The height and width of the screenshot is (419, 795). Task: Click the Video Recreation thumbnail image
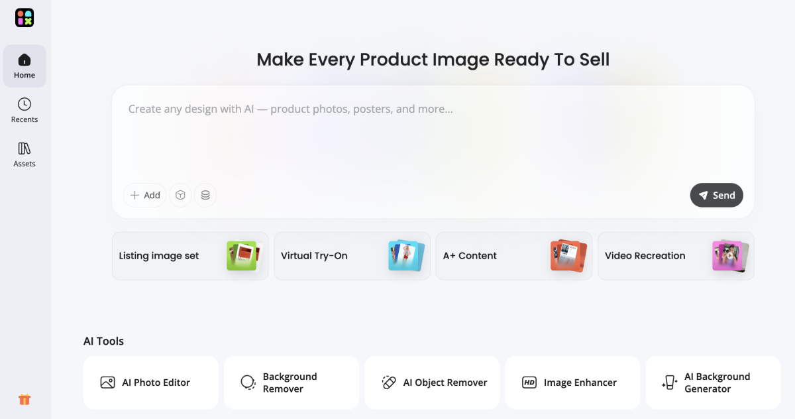click(729, 256)
